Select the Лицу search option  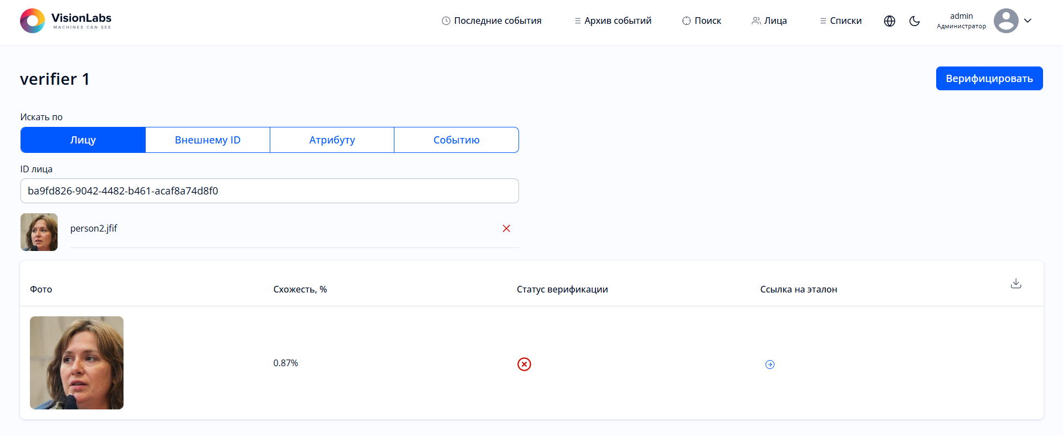tap(83, 140)
